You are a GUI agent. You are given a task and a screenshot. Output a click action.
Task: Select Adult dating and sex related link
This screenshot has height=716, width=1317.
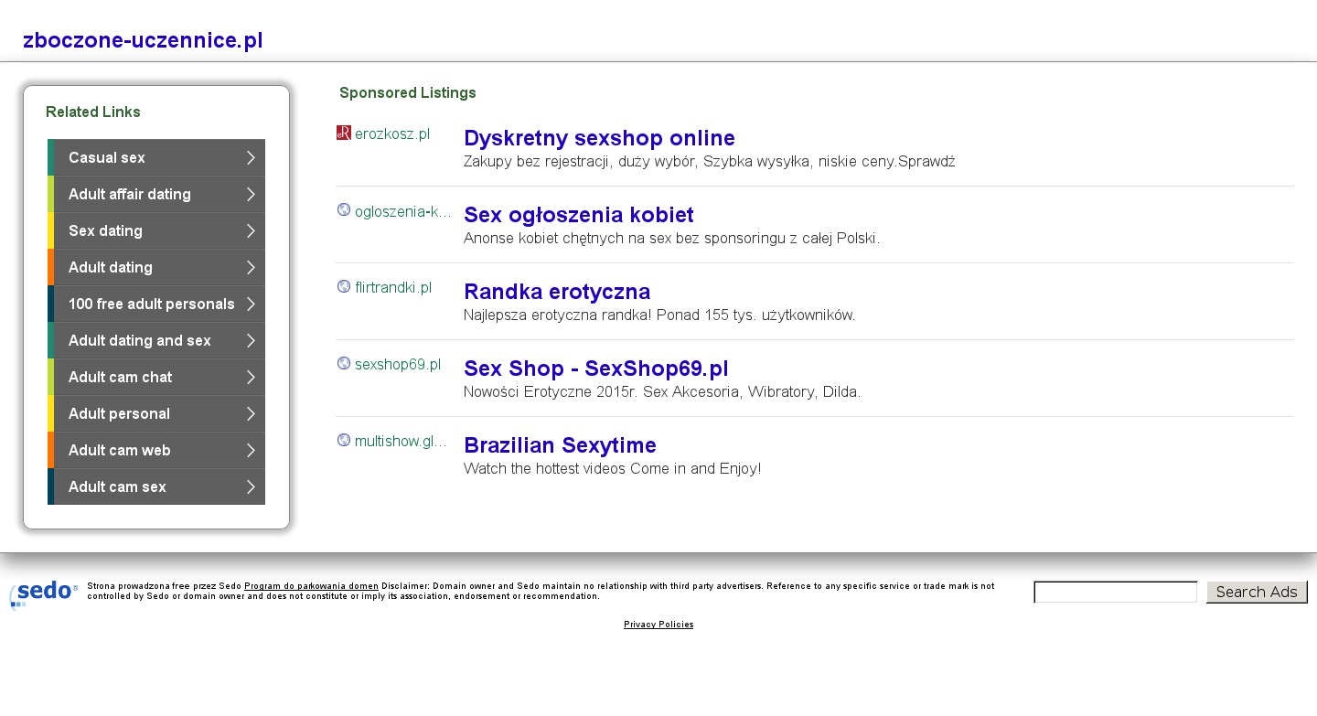[x=139, y=340]
